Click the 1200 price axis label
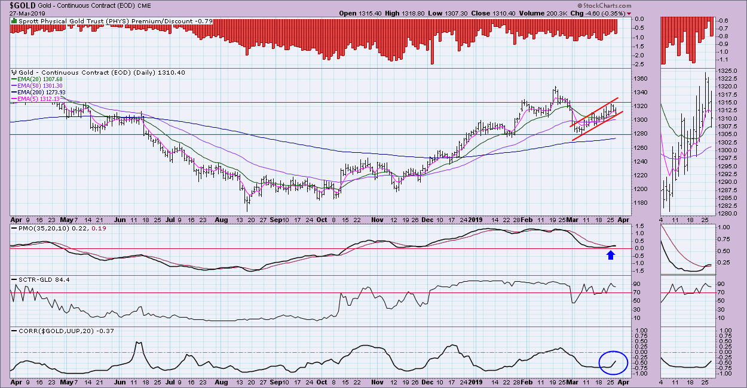This screenshot has width=747, height=388. tap(641, 189)
